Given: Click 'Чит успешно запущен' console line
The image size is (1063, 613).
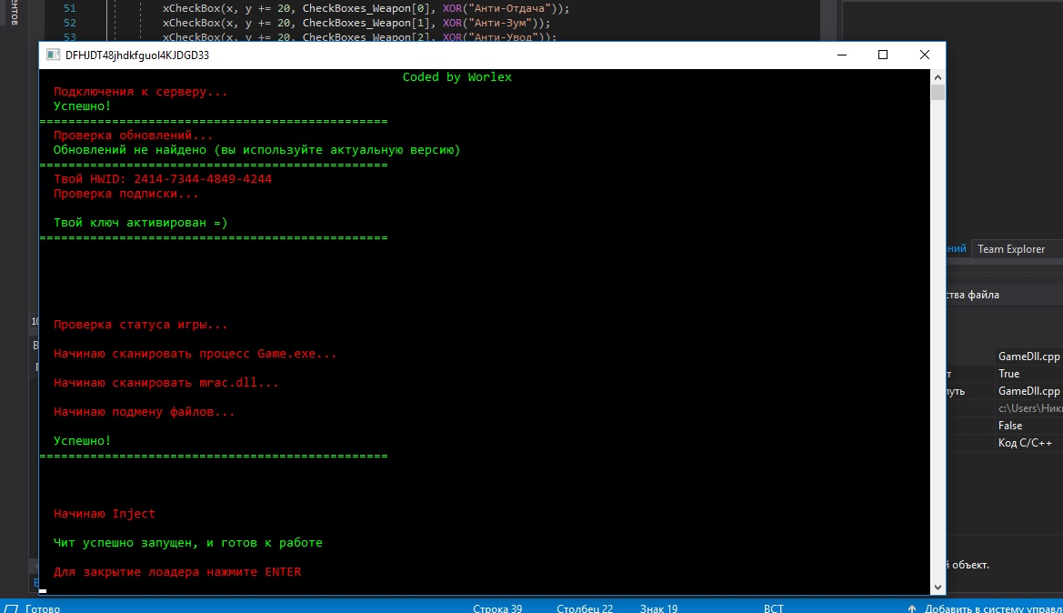Looking at the screenshot, I should pos(188,542).
